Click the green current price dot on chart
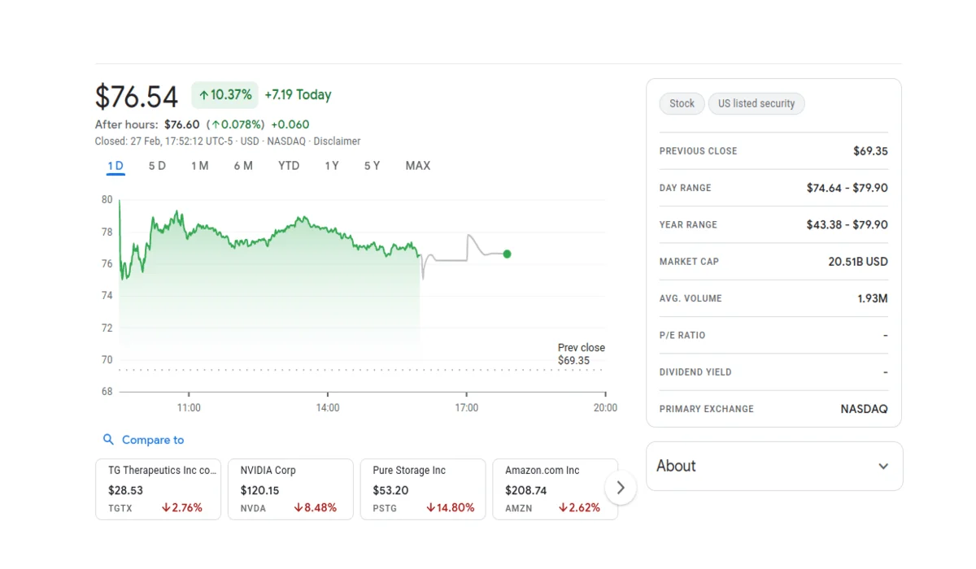 (x=507, y=254)
